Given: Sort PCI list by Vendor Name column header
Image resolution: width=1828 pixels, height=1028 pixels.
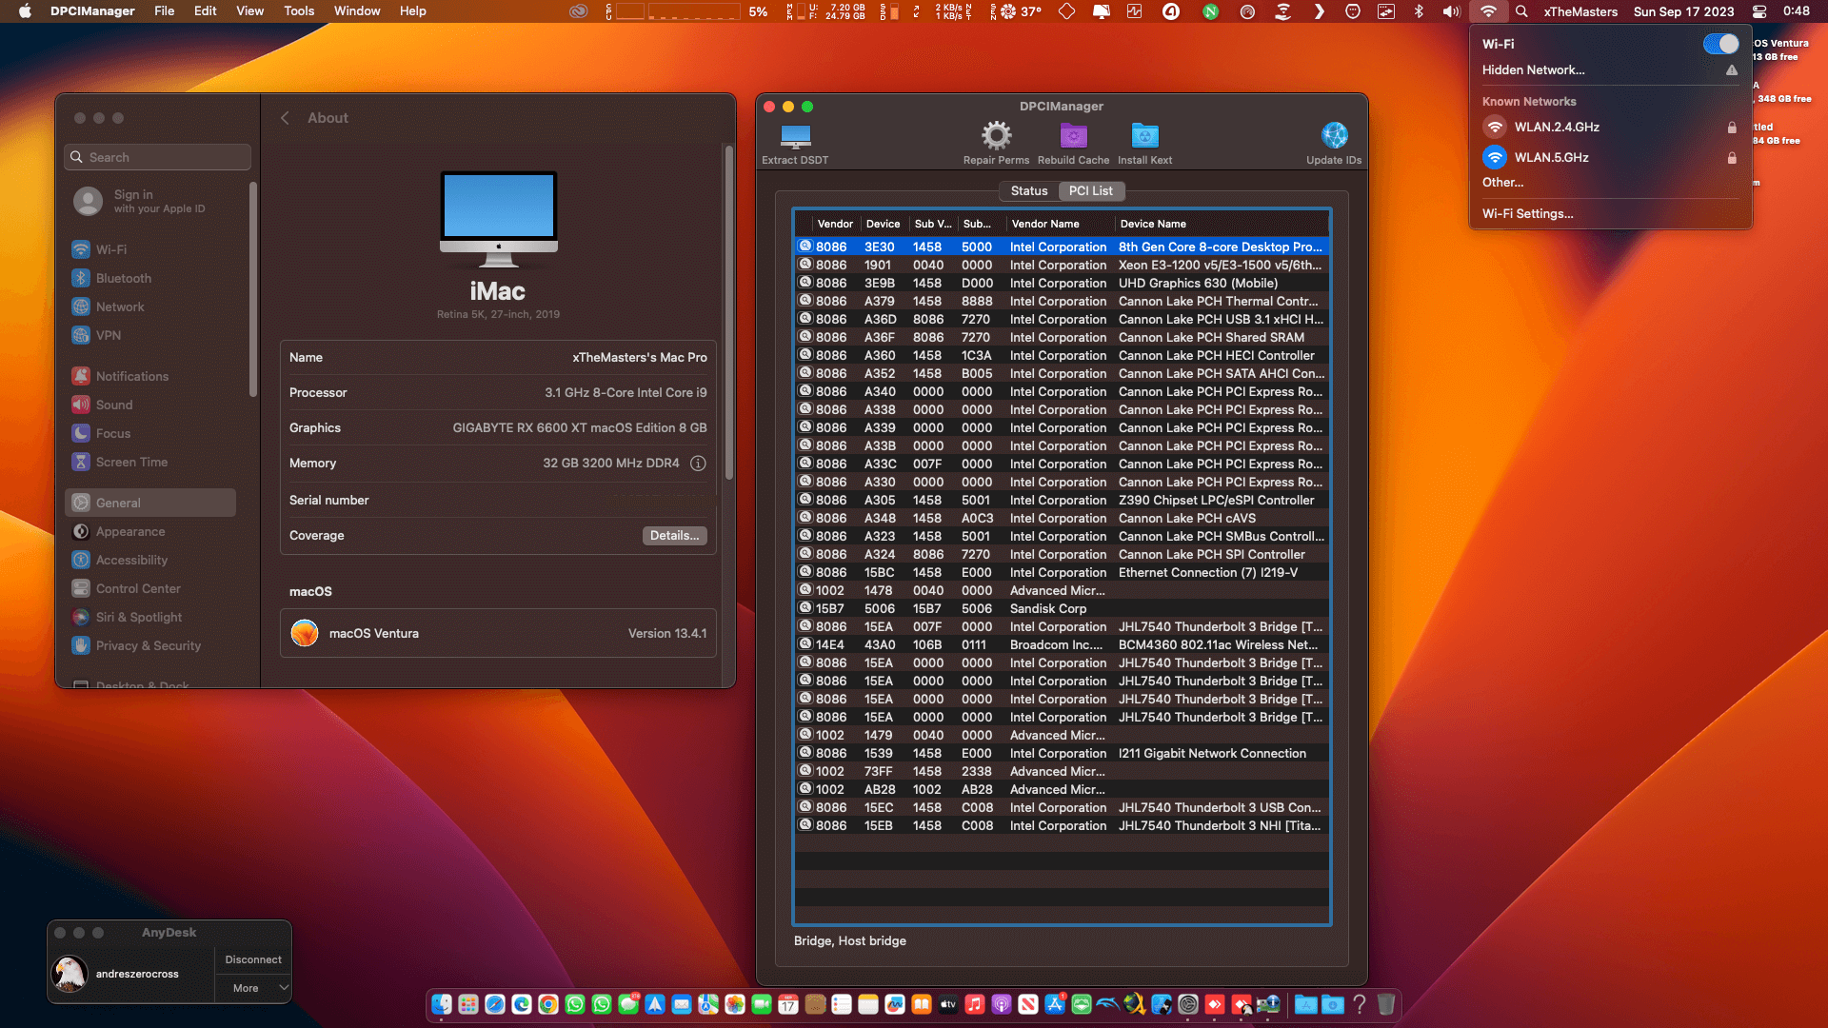Looking at the screenshot, I should coord(1059,224).
